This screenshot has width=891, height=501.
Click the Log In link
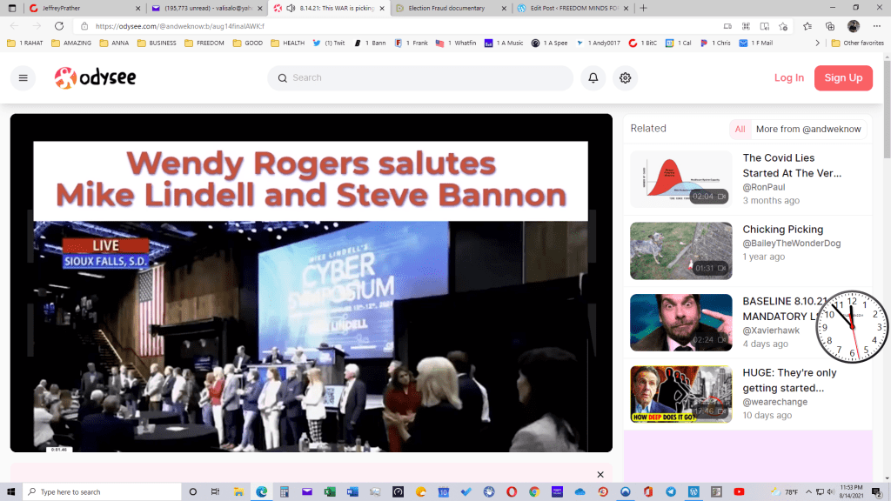click(788, 78)
